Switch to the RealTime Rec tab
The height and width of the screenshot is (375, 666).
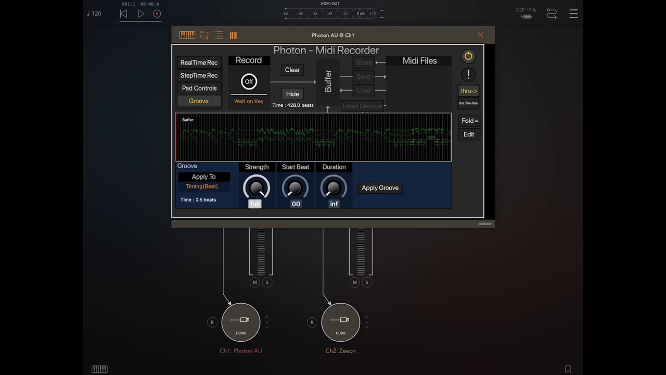[x=199, y=63]
